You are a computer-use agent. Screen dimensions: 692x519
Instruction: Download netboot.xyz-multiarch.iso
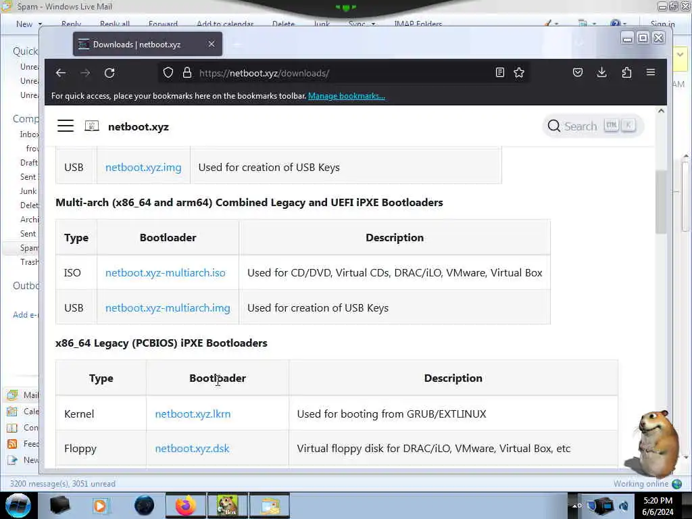click(x=165, y=273)
